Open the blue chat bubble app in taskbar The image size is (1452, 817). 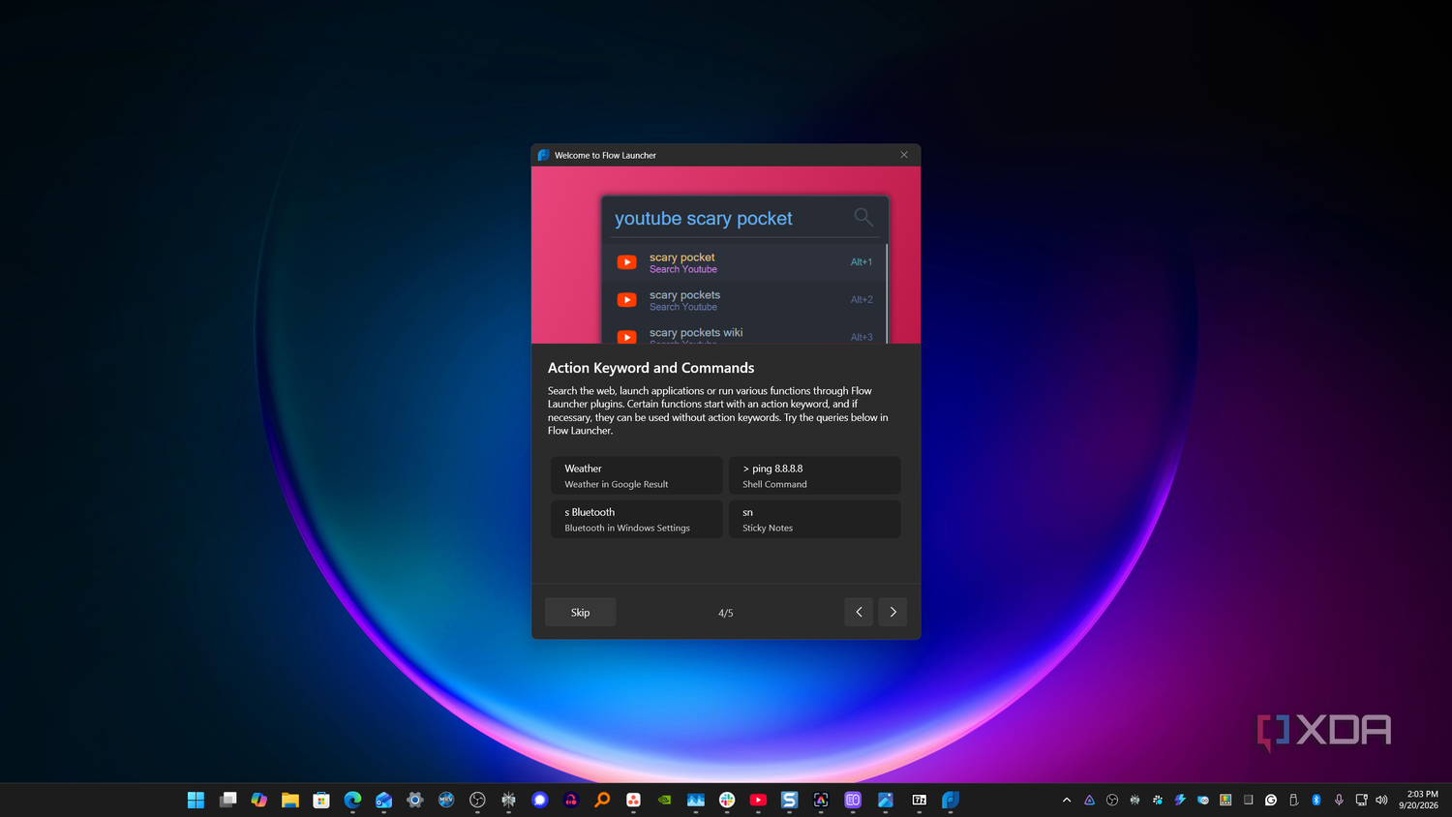click(540, 800)
